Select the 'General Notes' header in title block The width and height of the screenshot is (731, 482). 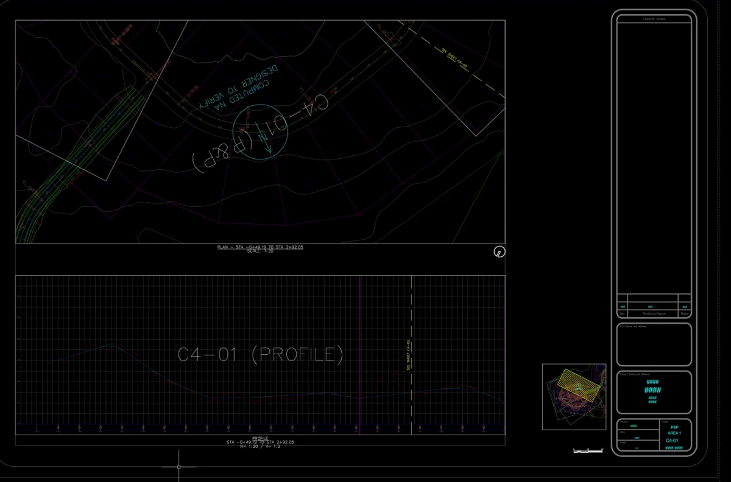pos(654,19)
